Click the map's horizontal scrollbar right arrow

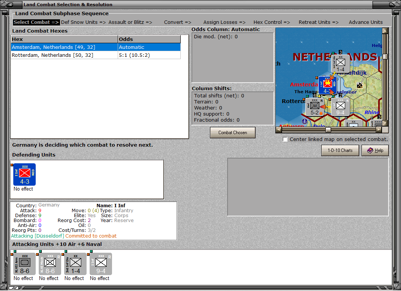point(379,130)
